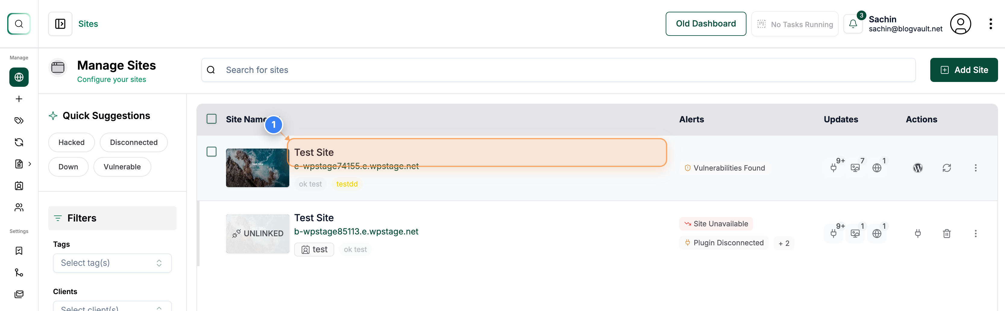
Task: Sync the first Test Site
Action: click(x=947, y=168)
